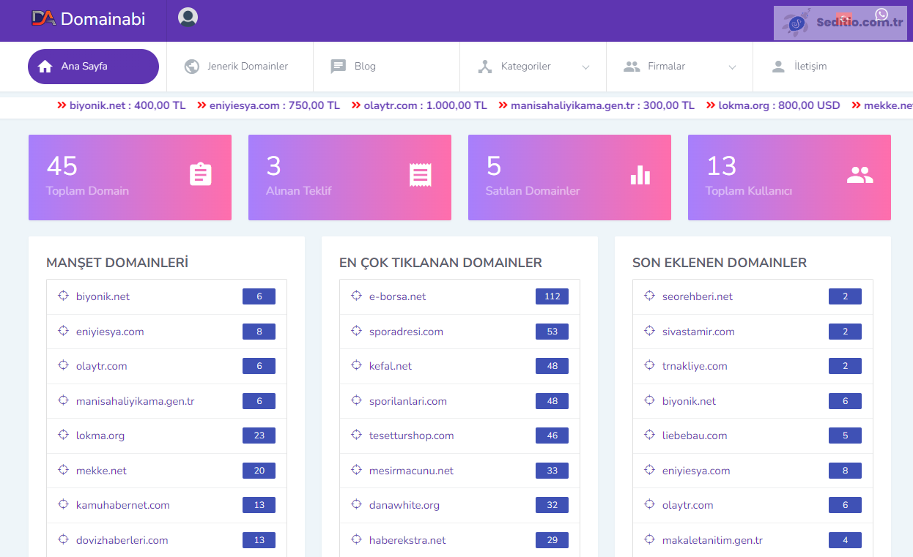Click the ticket icon on Alınan Teklif card
The image size is (913, 557).
420,175
